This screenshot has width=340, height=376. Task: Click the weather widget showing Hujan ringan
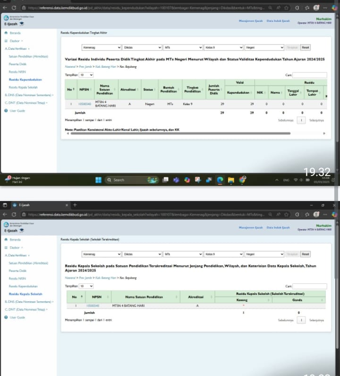(x=19, y=180)
